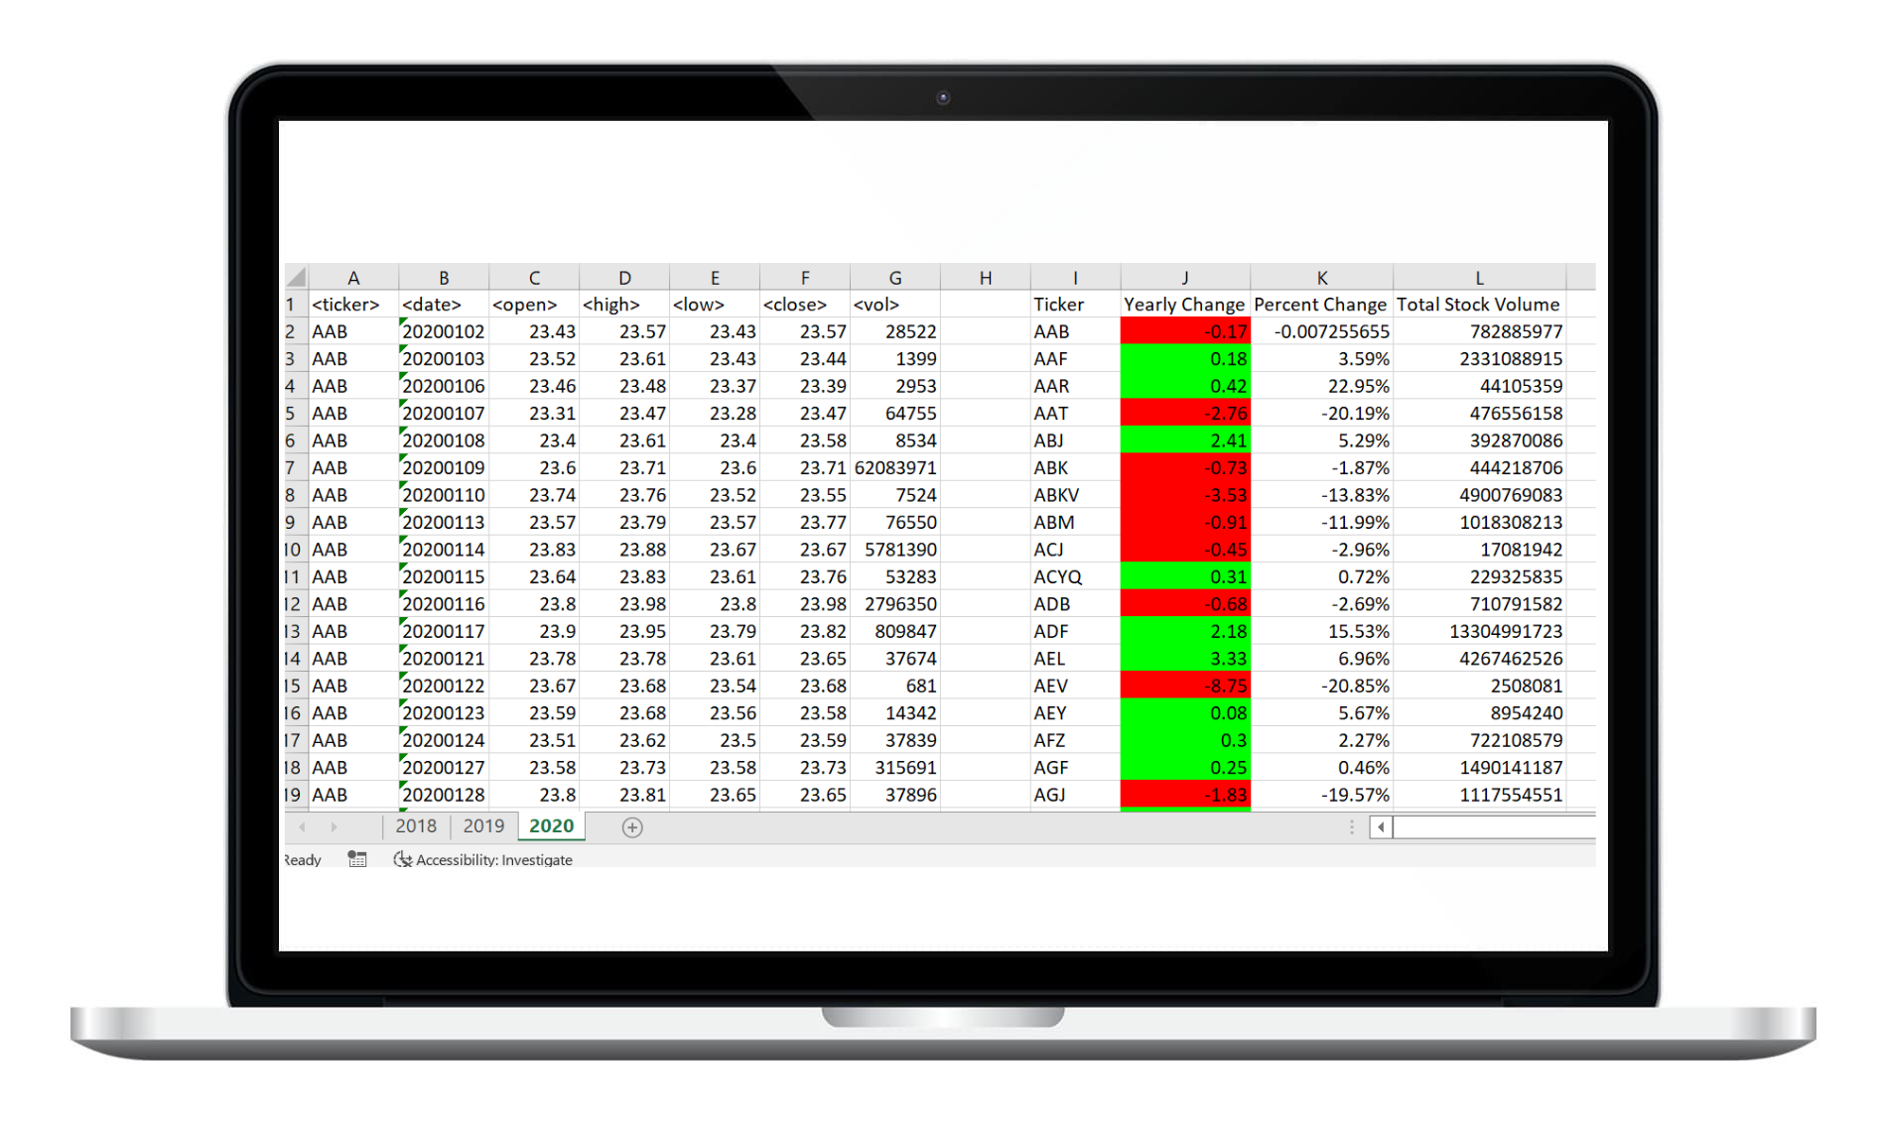
Task: Switch to the 2019 sheet tab
Action: point(483,826)
